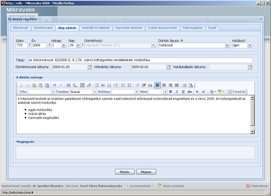Switch to the Egyéb tab

[x=212, y=28]
